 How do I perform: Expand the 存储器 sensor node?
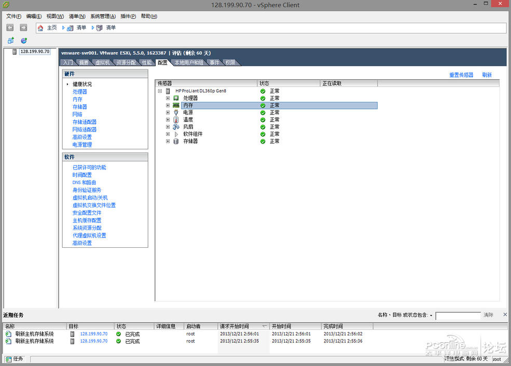(x=168, y=142)
